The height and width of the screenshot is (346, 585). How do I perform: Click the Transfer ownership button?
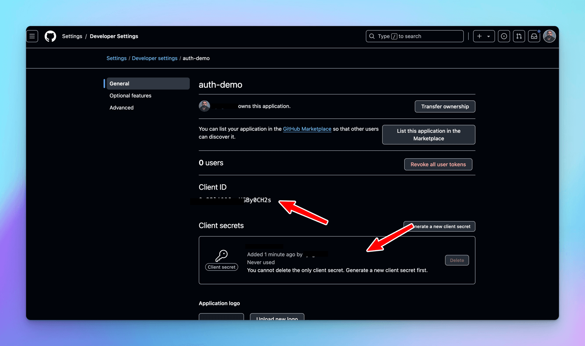coord(445,106)
